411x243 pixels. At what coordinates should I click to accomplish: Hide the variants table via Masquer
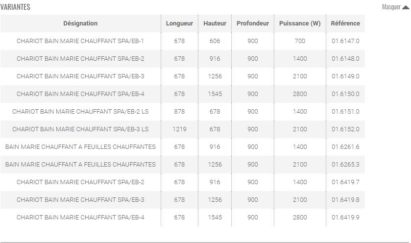pos(391,7)
